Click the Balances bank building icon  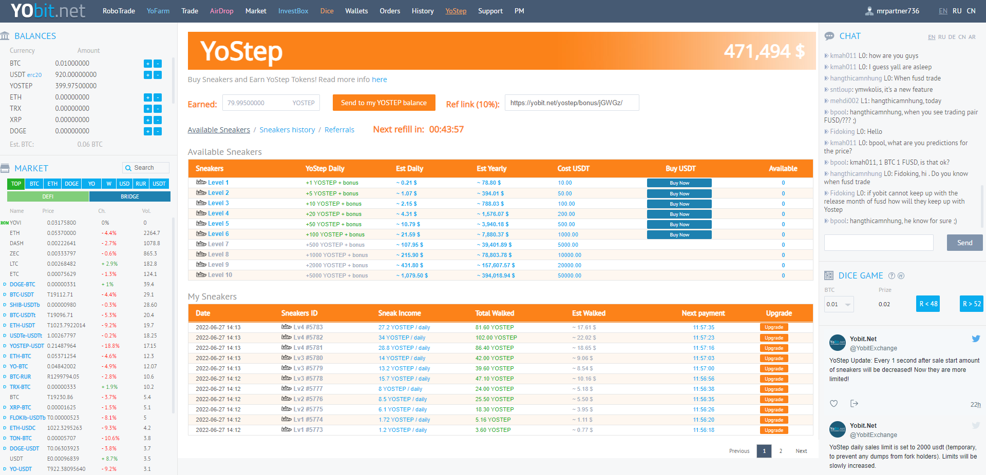pyautogui.click(x=5, y=36)
